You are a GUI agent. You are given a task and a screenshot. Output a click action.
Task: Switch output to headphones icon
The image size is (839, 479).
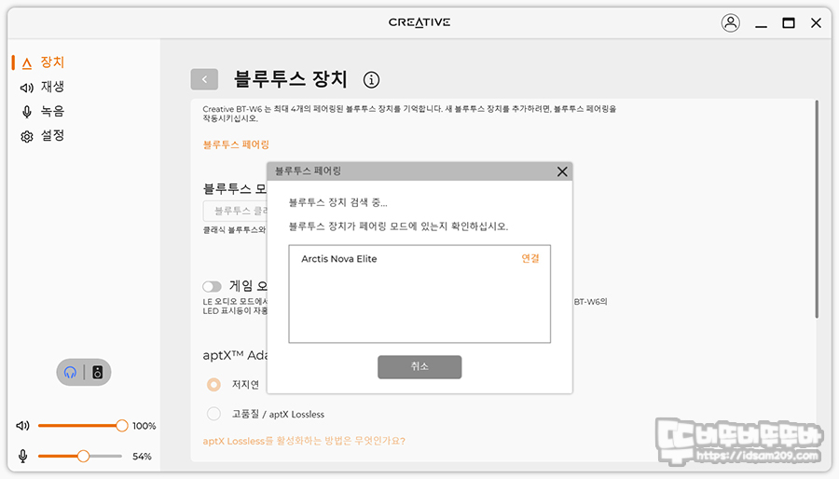70,372
